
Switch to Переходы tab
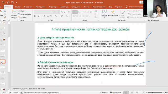(x=53, y=7)
